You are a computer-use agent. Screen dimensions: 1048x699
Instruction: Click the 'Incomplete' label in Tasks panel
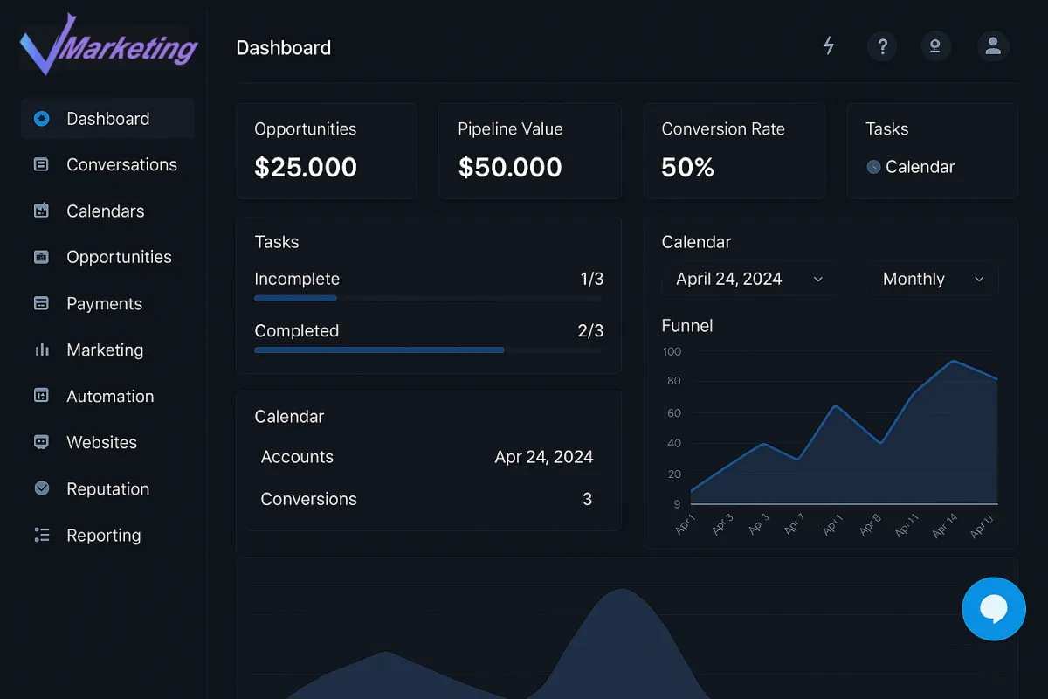click(x=297, y=279)
